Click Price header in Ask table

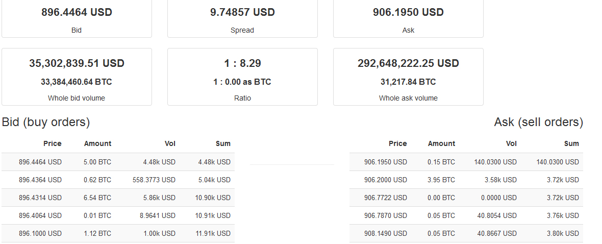tap(397, 143)
